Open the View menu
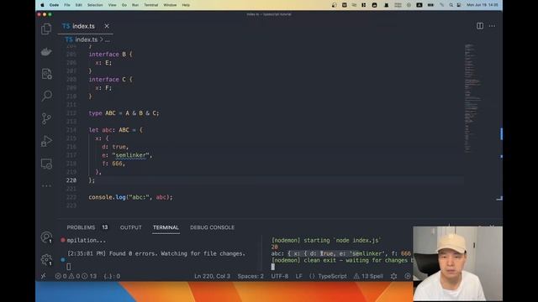 pos(112,5)
